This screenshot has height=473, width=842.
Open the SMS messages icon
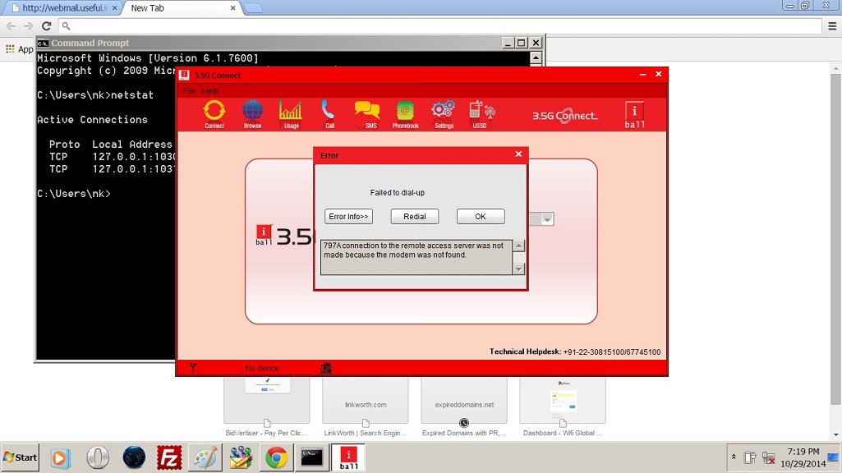pyautogui.click(x=367, y=113)
